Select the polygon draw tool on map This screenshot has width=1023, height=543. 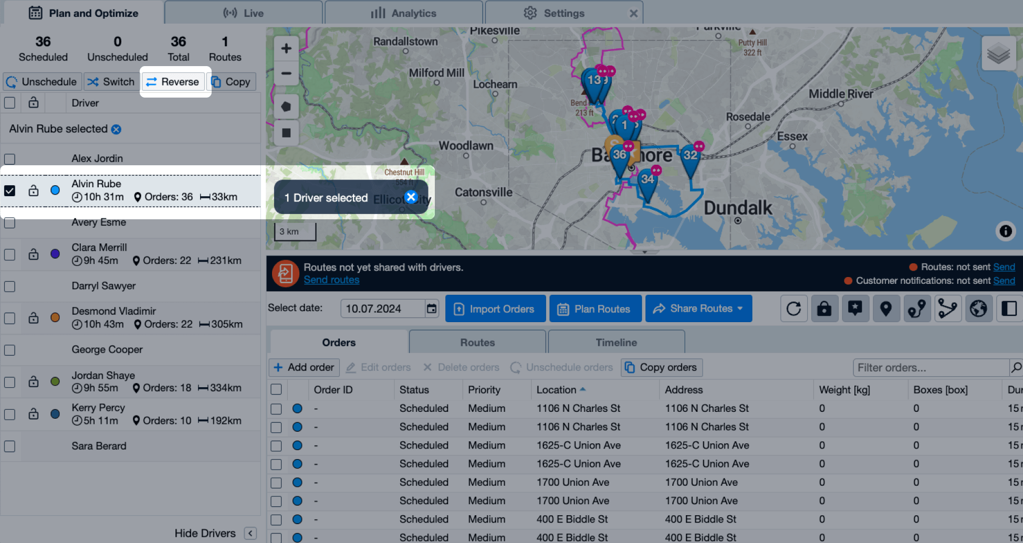click(x=286, y=107)
